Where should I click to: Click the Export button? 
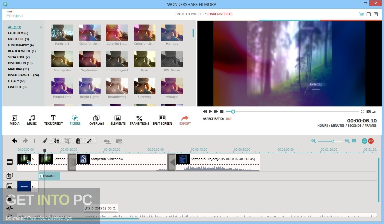point(185,120)
